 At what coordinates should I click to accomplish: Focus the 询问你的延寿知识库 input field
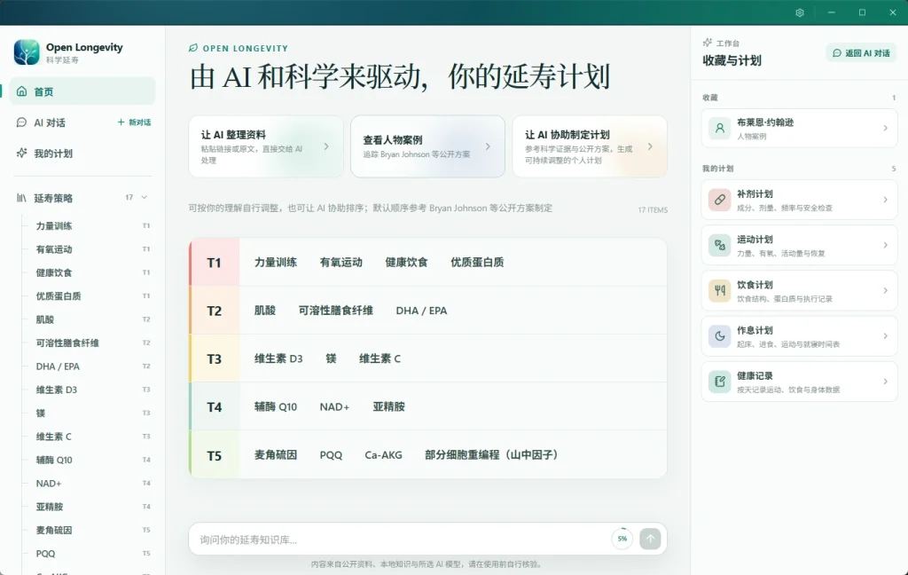tap(403, 540)
